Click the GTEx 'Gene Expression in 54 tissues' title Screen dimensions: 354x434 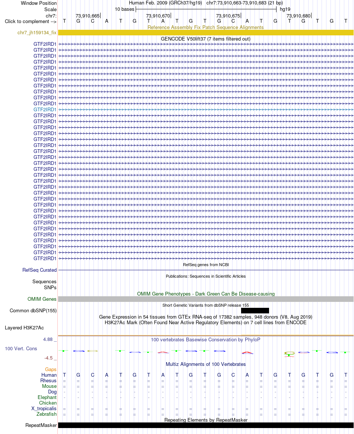click(206, 317)
